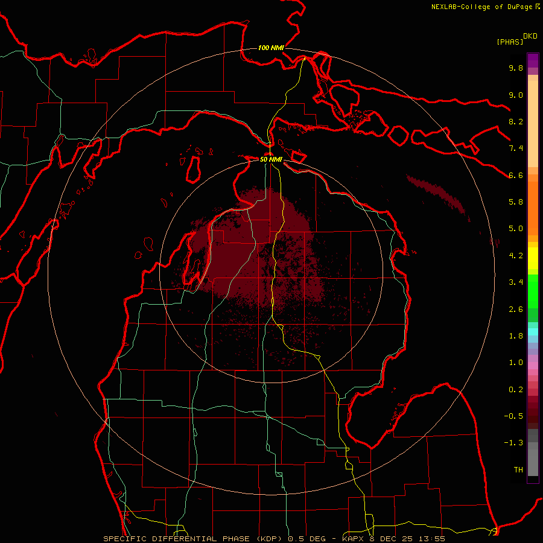This screenshot has width=543, height=543.
Task: Click the 1.8 color scale value
Action: pos(516,336)
